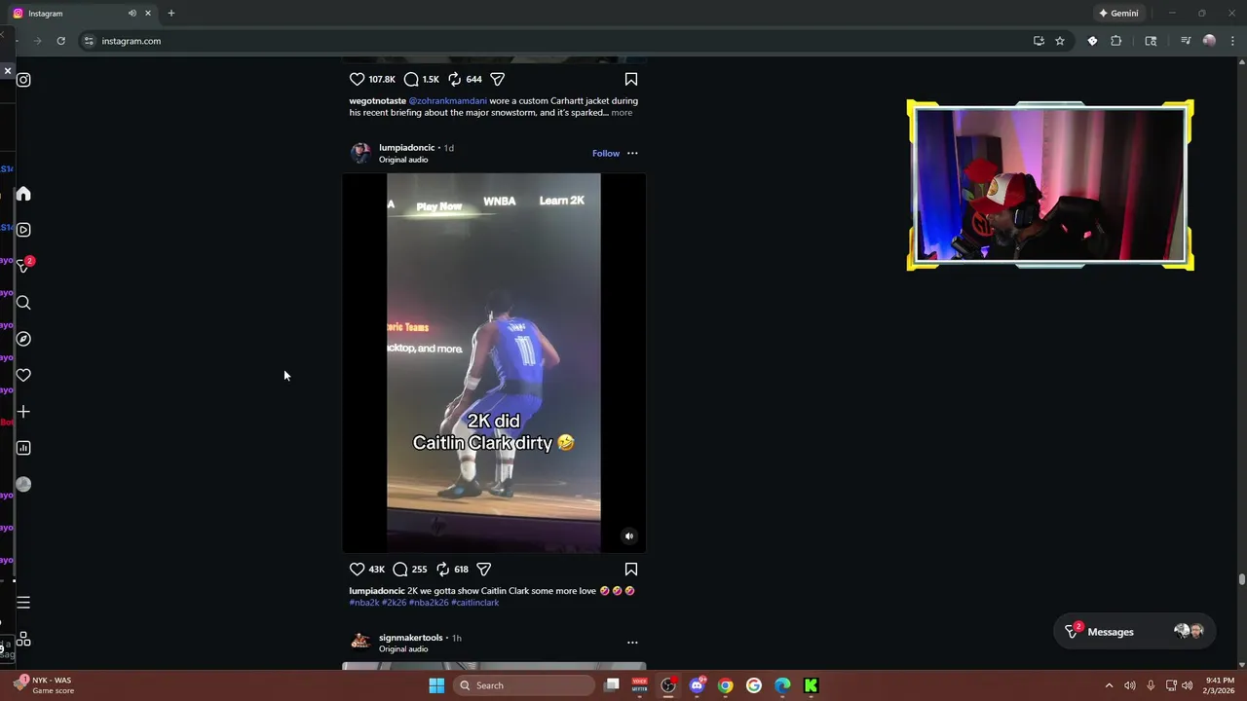Like the lumpiadoncic post
The width and height of the screenshot is (1247, 701).
[x=357, y=569]
